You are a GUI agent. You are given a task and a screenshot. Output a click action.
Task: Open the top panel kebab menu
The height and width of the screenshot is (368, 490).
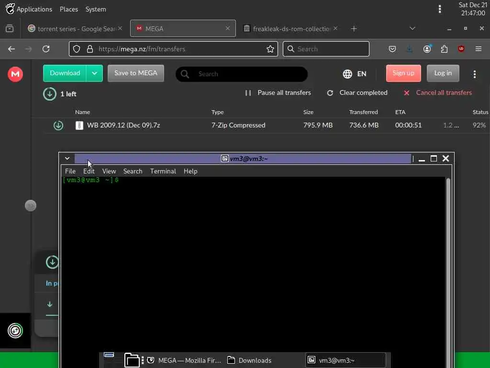pyautogui.click(x=440, y=9)
